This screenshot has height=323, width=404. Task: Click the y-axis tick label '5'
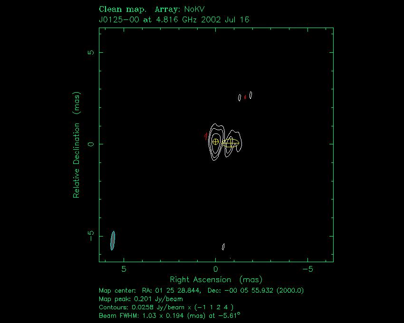91,52
